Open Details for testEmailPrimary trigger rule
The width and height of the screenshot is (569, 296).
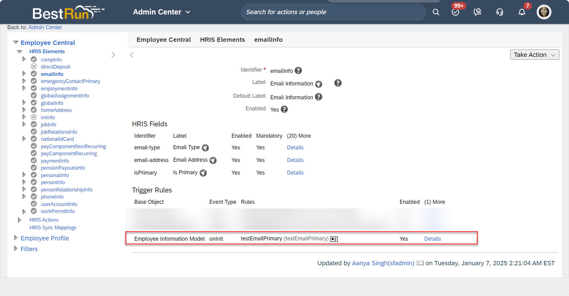(433, 239)
